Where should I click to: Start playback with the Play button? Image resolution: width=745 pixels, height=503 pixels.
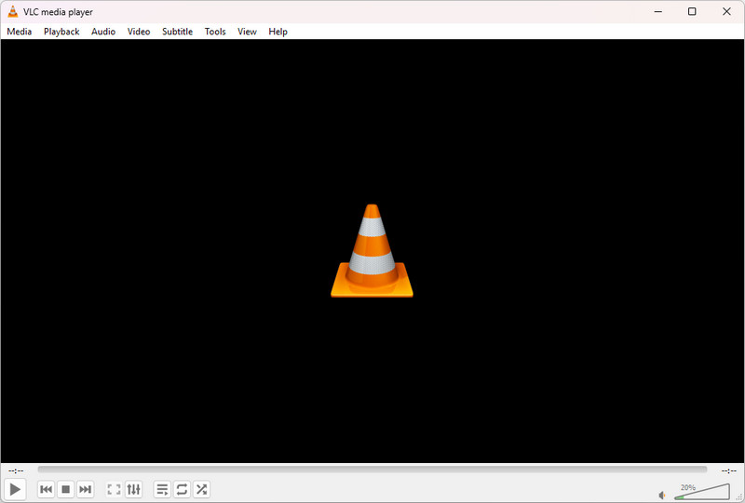[x=15, y=489]
